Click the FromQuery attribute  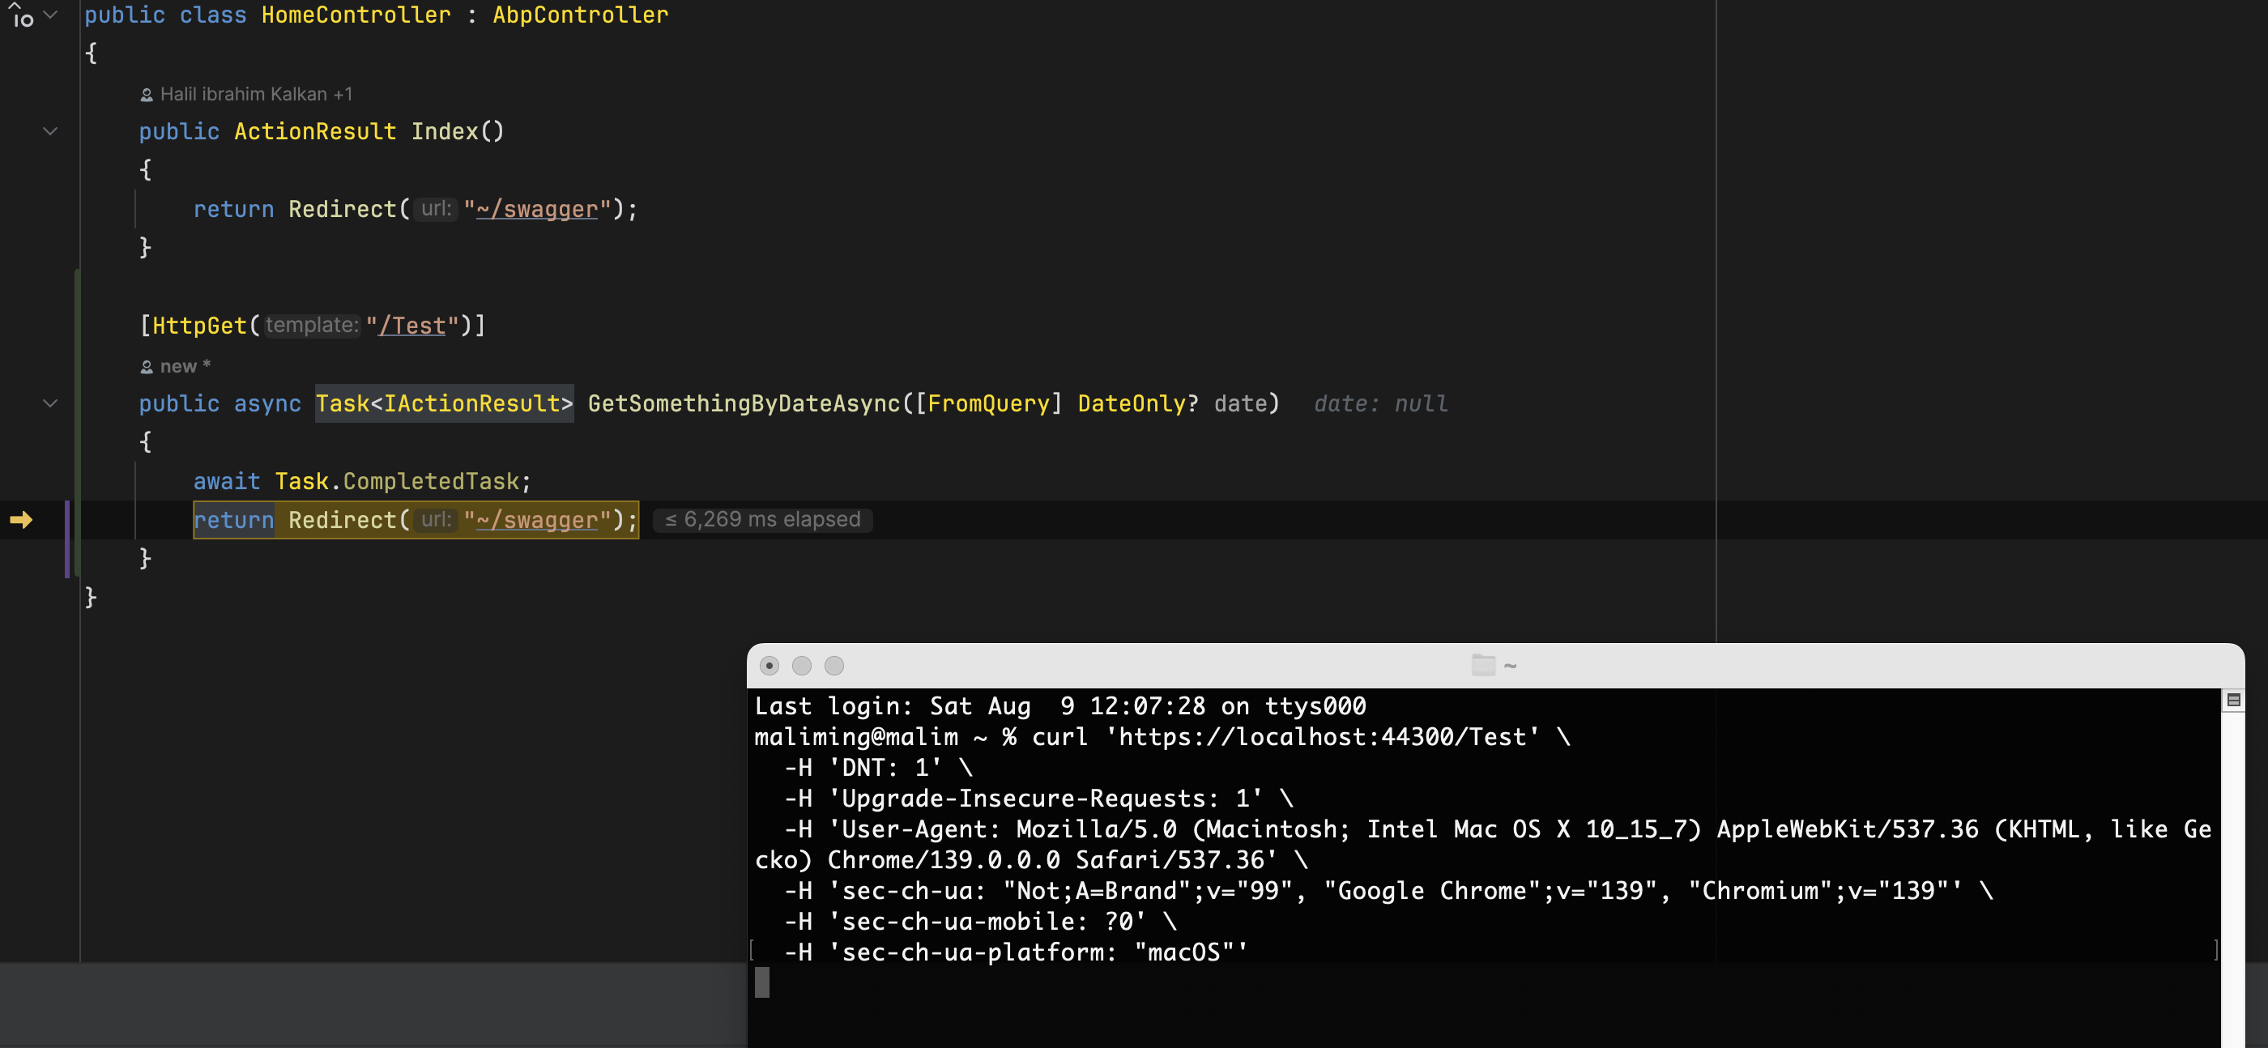(989, 403)
